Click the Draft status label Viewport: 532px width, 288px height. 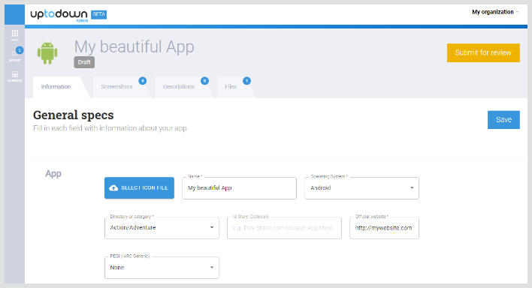(x=84, y=62)
